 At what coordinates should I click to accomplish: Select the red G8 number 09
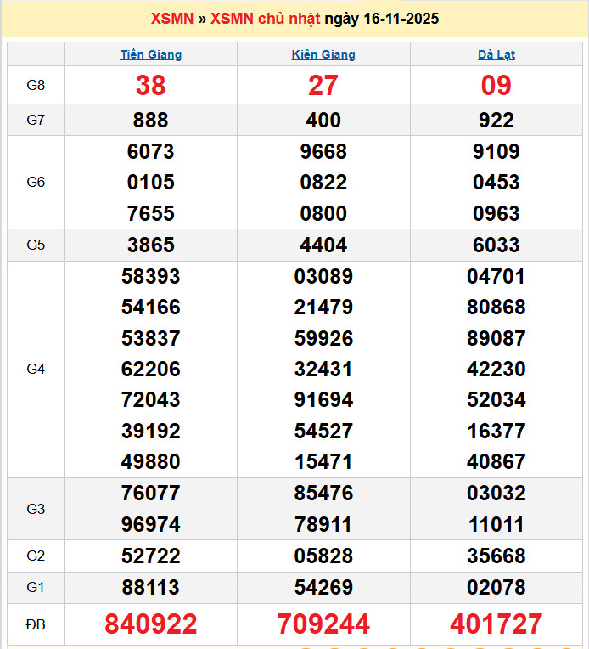[x=496, y=85]
